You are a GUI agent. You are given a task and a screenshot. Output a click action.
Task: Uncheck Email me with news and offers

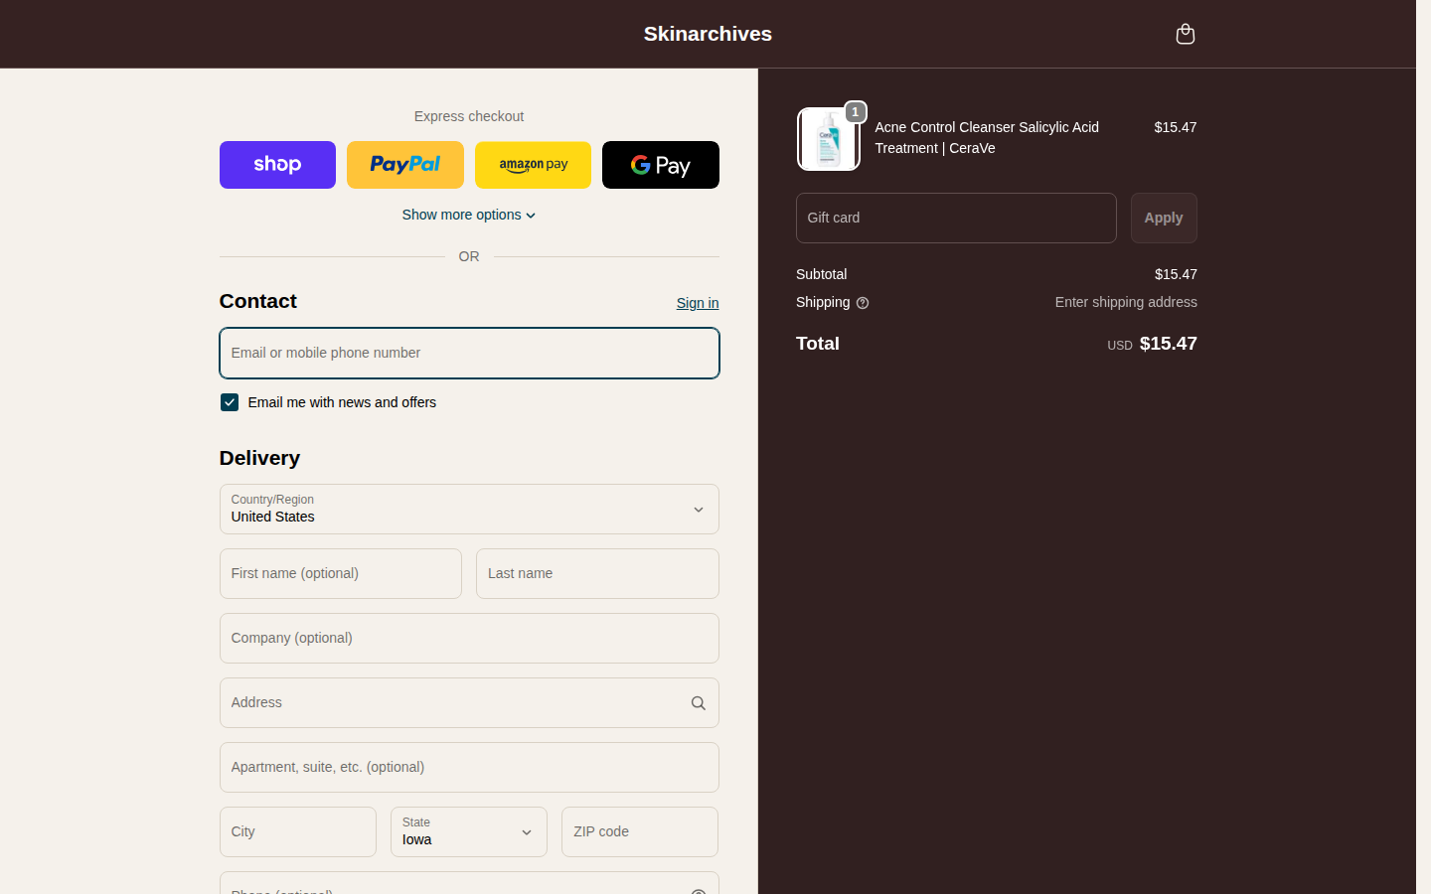(x=230, y=402)
